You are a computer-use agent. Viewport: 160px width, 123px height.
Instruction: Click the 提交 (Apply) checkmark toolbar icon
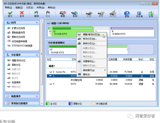tap(10, 14)
